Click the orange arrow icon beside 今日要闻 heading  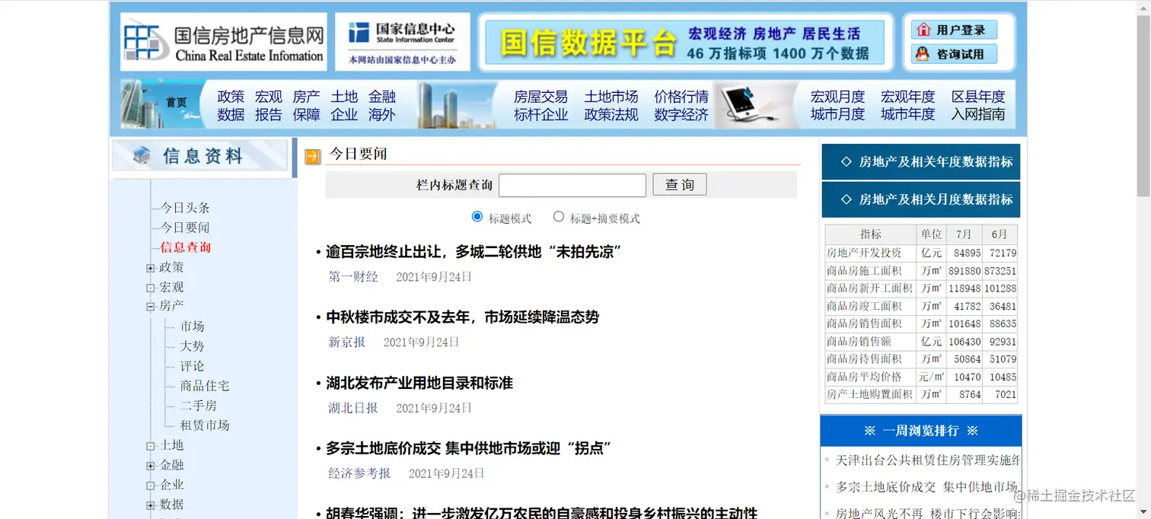click(x=311, y=154)
